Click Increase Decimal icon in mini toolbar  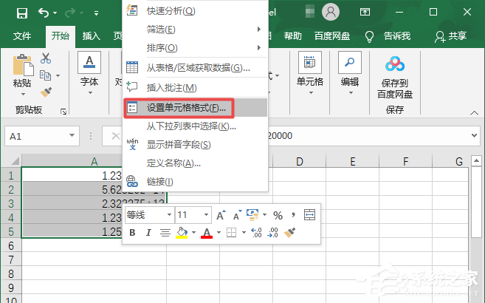pyautogui.click(x=257, y=233)
